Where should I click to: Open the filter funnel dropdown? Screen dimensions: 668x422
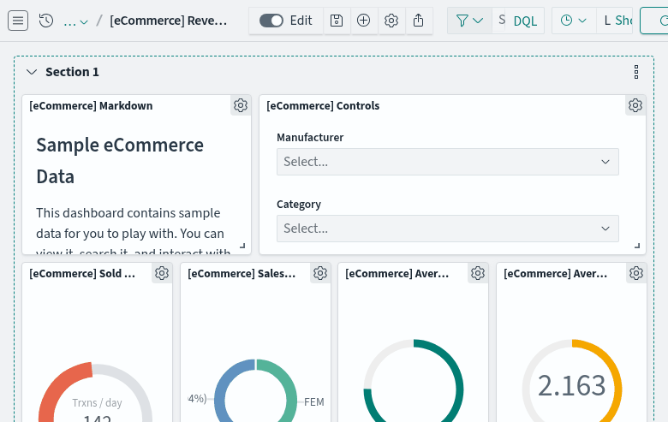pyautogui.click(x=469, y=21)
